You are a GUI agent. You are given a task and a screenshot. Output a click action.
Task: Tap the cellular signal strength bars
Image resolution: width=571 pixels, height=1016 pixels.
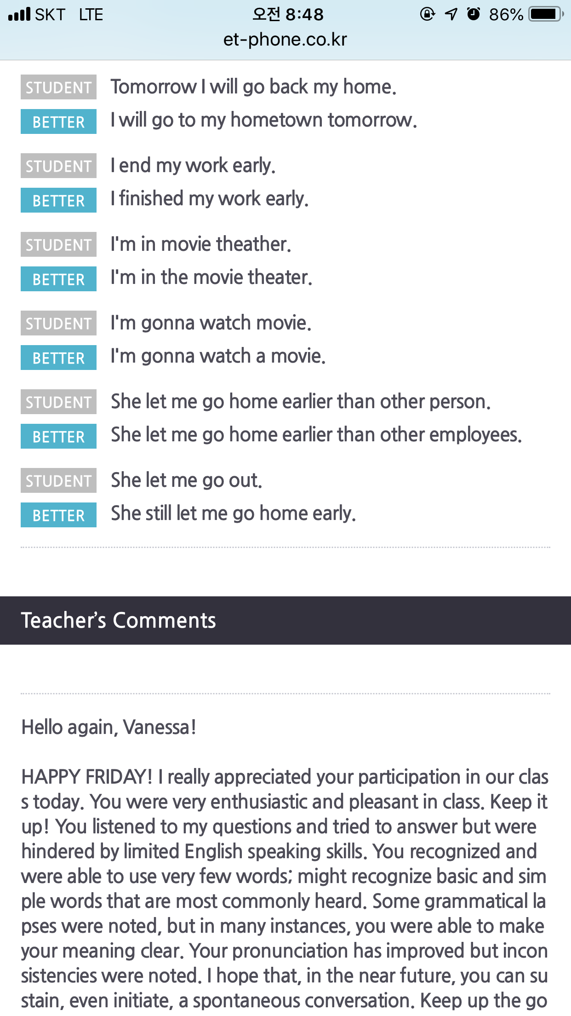coord(19,14)
